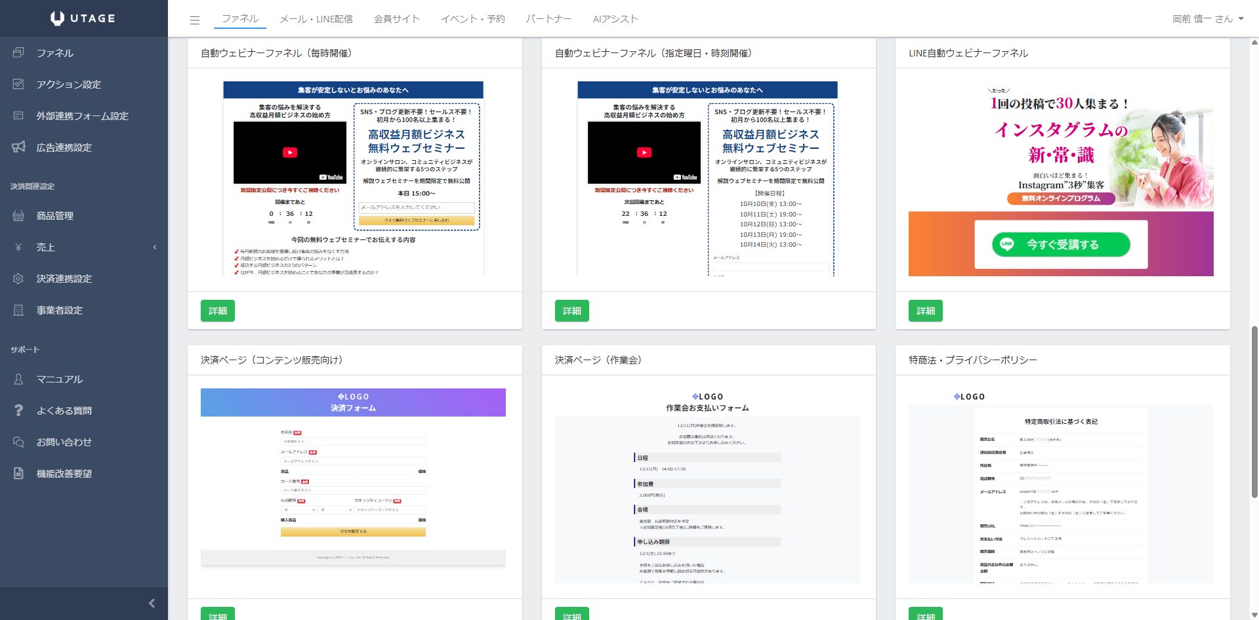Click the マニュアル person icon
Screen dimensions: 1259x620
[18, 379]
